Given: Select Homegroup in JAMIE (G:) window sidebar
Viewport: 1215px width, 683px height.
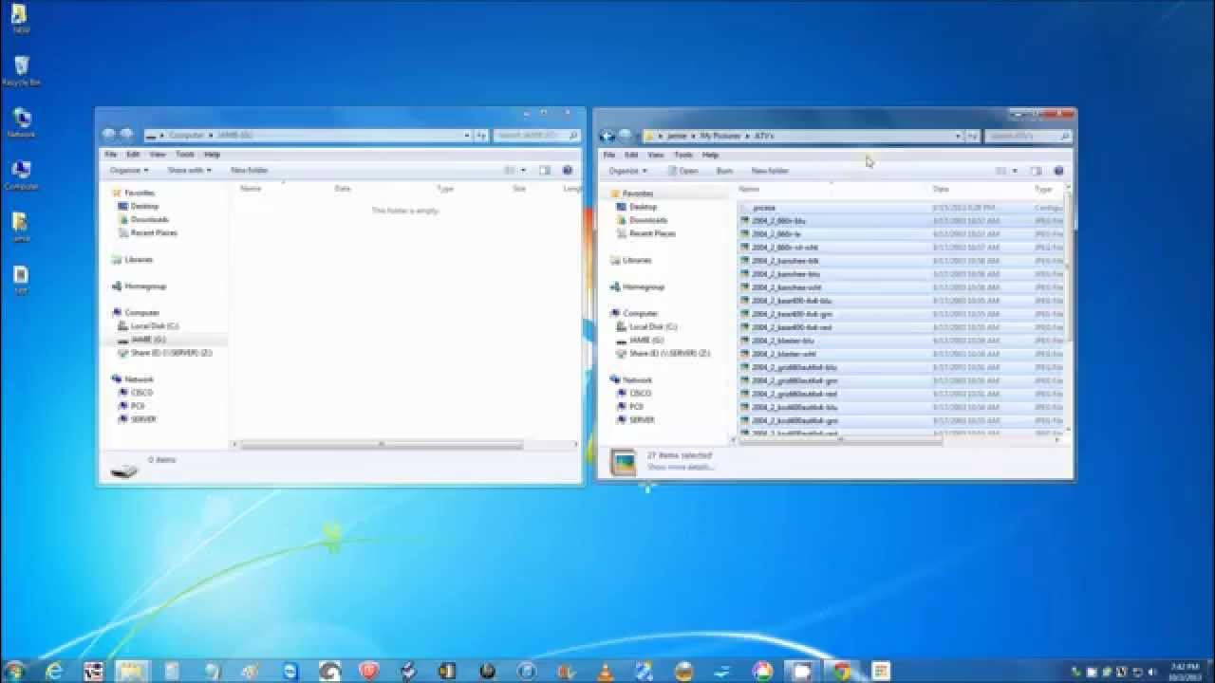Looking at the screenshot, I should [x=145, y=286].
